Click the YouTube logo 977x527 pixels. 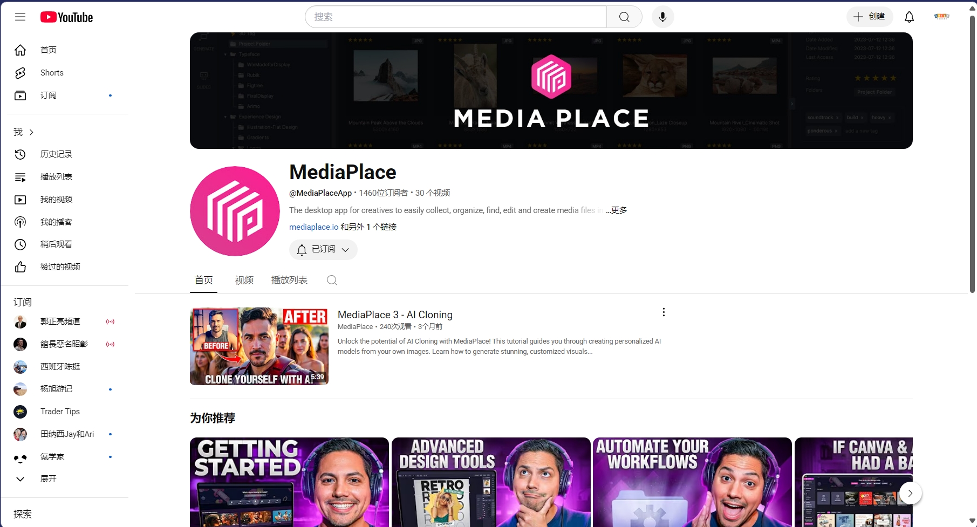66,17
